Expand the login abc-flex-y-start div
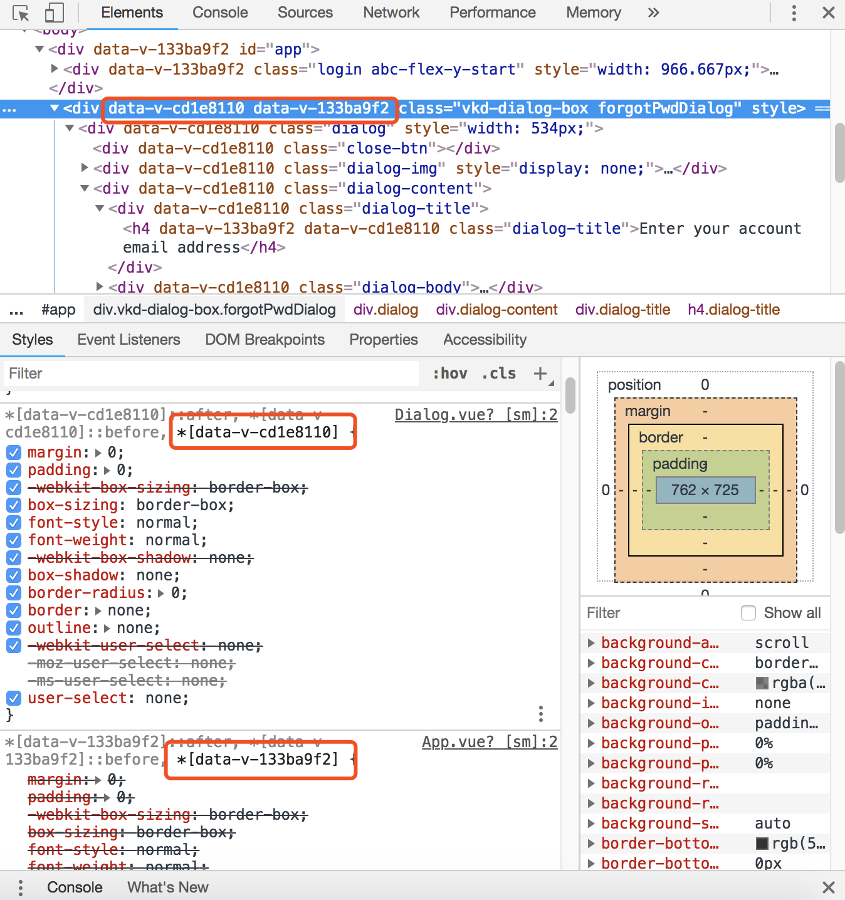845x900 pixels. pos(55,68)
